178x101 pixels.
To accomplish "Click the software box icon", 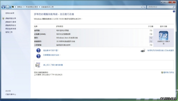I will pos(38,65).
